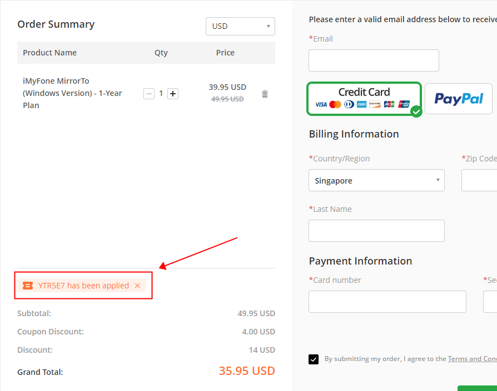497x391 pixels.
Task: Click the Mastercard logo
Action: (335, 104)
